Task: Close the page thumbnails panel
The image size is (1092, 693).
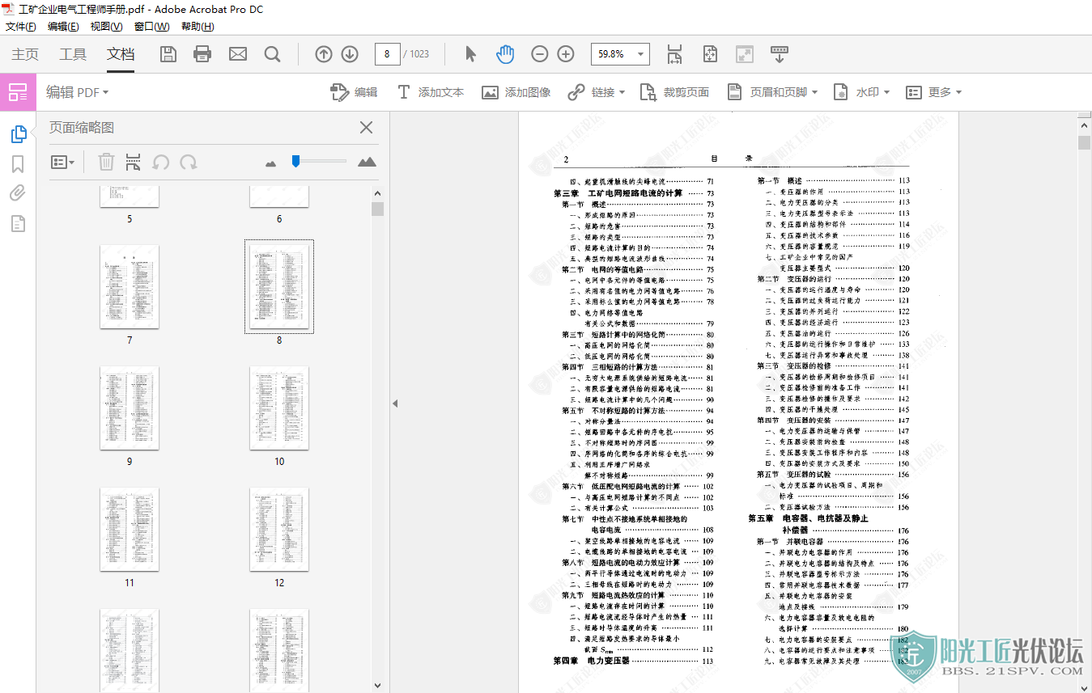Action: [x=366, y=127]
